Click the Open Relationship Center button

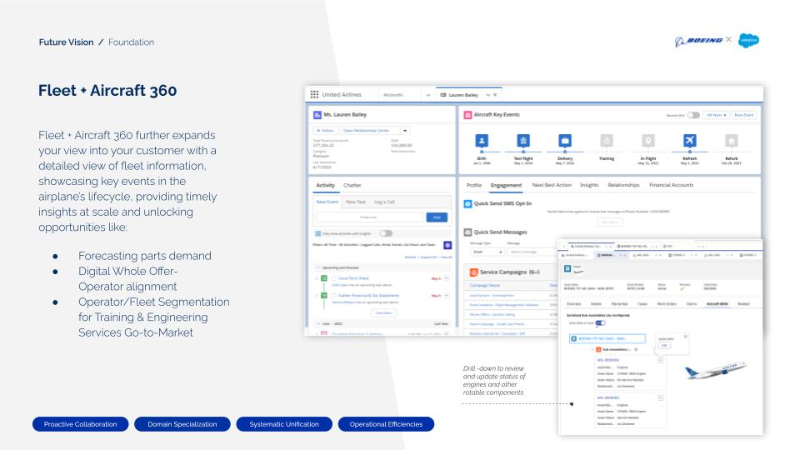370,131
